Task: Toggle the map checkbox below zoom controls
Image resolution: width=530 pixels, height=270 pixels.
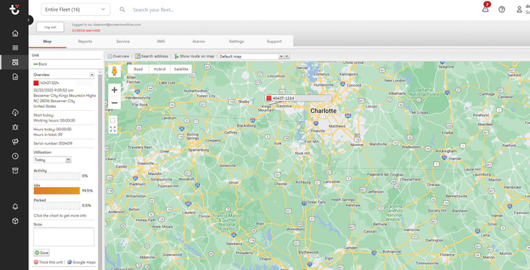Action: tap(113, 120)
